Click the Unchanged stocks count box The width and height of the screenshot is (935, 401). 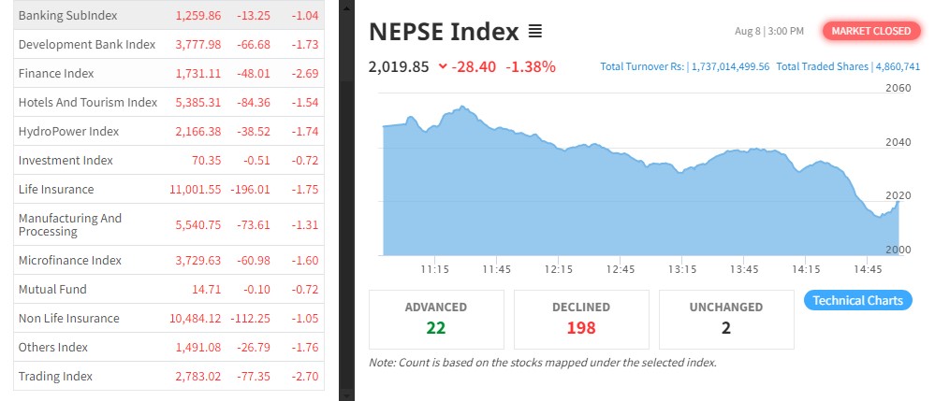pyautogui.click(x=725, y=318)
